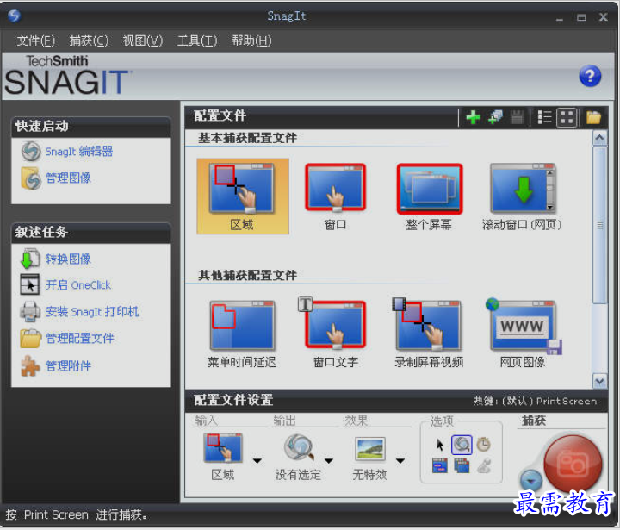620x530 pixels.
Task: Toggle preview in editor option
Action: tap(462, 445)
